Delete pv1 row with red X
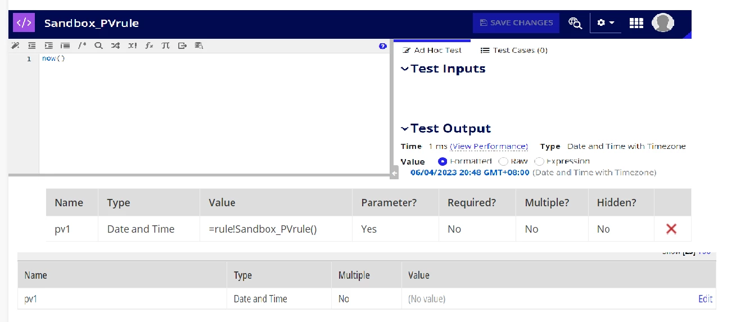 [671, 229]
